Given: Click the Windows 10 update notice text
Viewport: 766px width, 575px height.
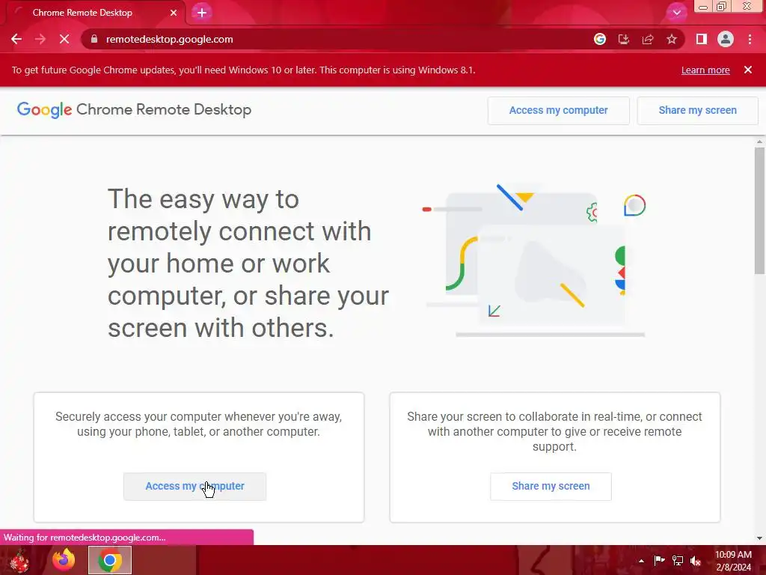Looking at the screenshot, I should (x=243, y=70).
